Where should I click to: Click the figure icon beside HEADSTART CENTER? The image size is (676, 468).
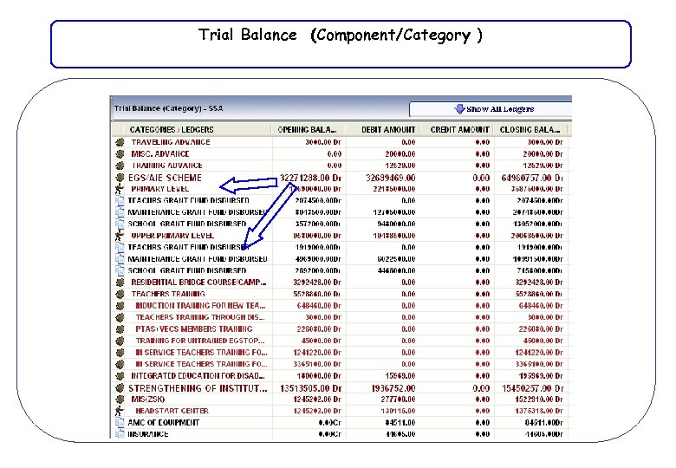120,411
